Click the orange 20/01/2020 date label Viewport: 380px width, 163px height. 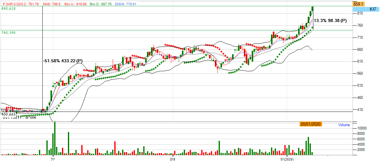(311, 124)
